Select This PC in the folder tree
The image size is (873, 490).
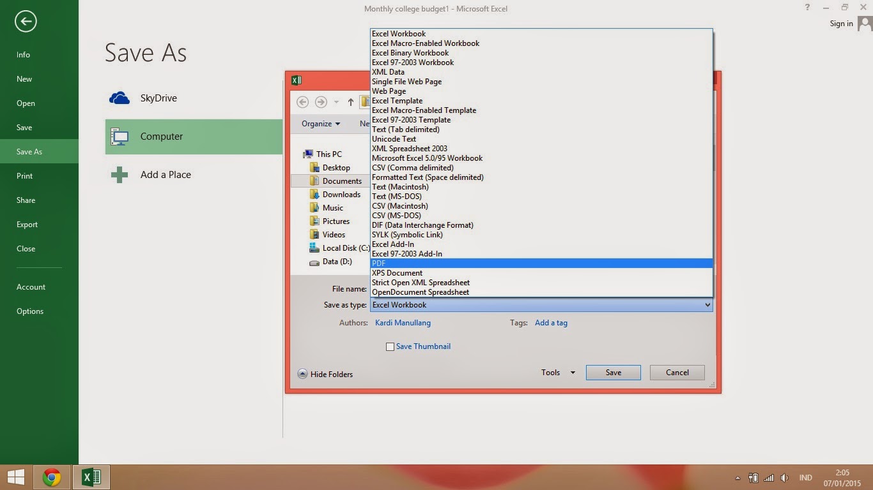pyautogui.click(x=323, y=154)
